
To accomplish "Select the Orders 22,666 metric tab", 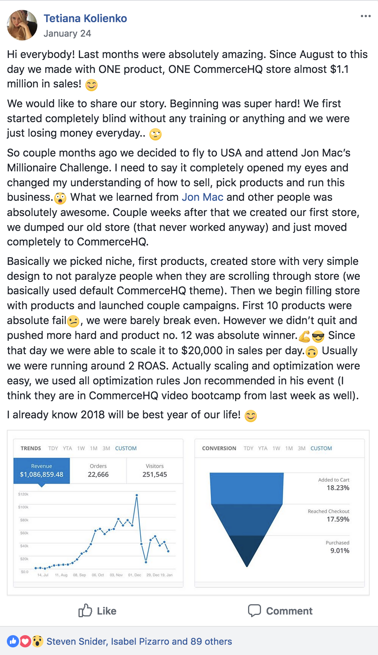I will click(x=98, y=471).
